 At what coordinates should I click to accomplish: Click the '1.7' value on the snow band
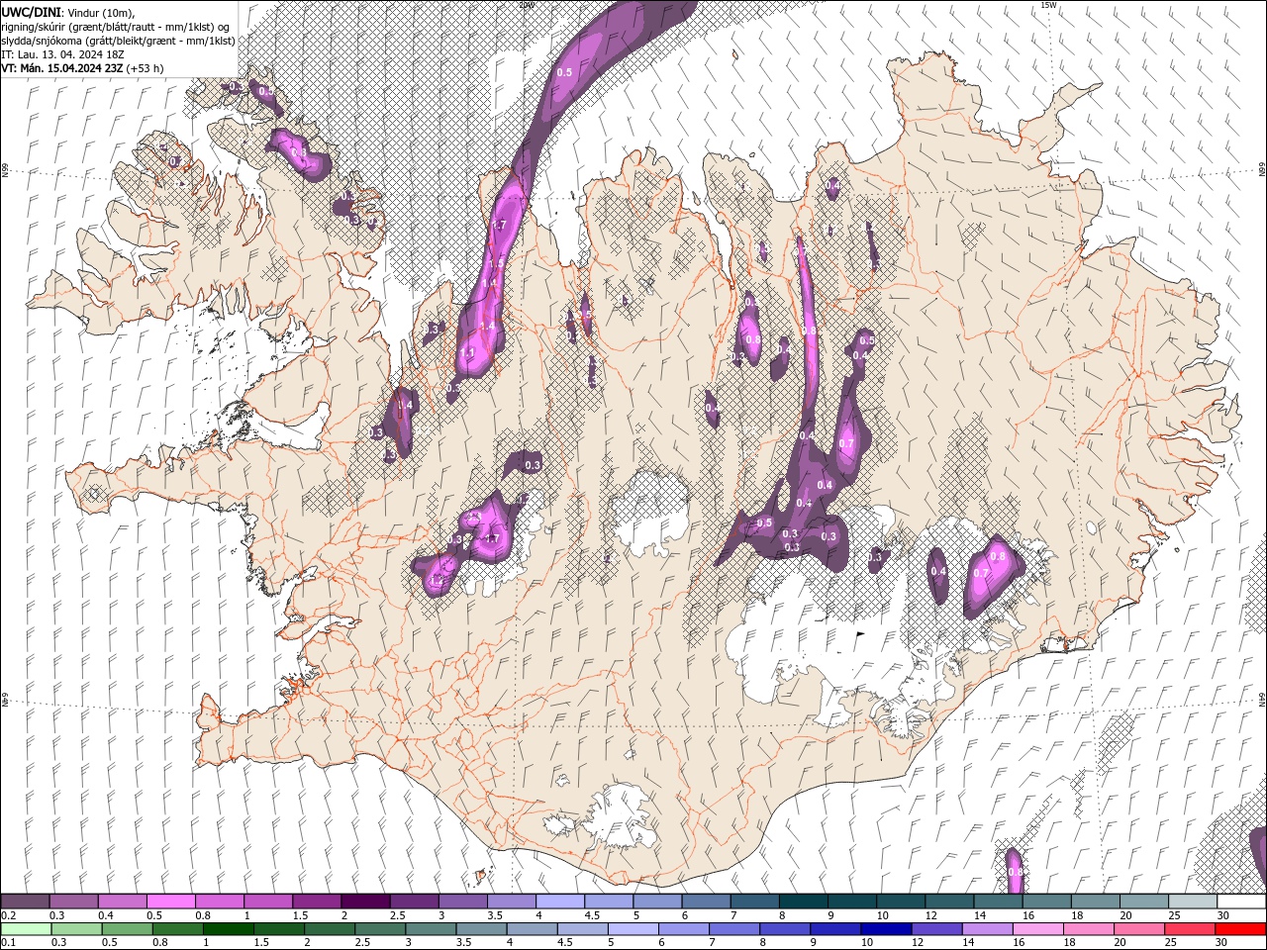(499, 226)
